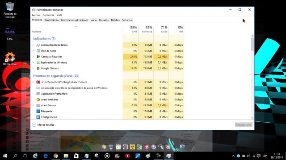
Task: Switch to the Rendimiento tab
Action: (52, 20)
